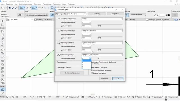Select the active Fill tool in the toolbox

pyautogui.click(x=3, y=90)
